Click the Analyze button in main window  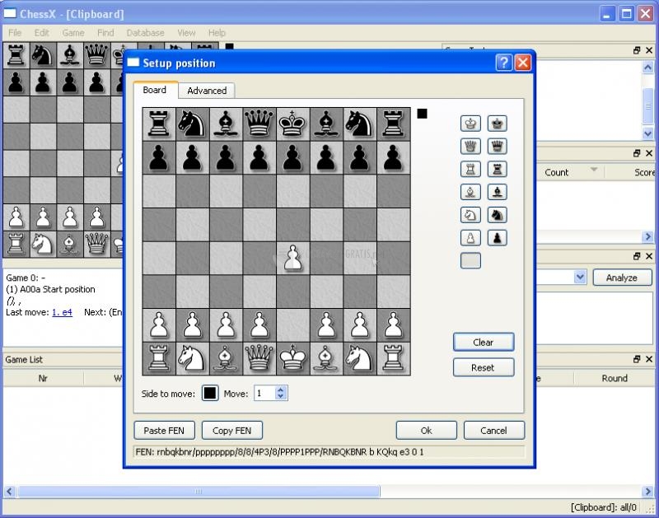[622, 278]
